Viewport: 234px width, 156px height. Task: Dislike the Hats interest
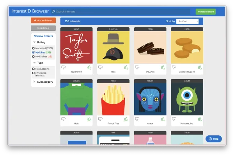pyautogui.click(x=100, y=67)
